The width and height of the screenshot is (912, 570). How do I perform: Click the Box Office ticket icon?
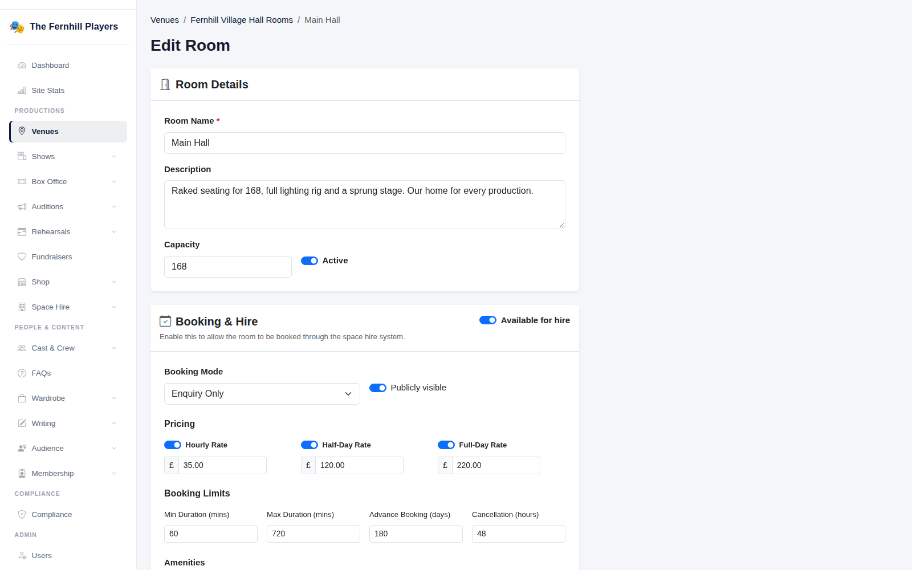coord(22,181)
